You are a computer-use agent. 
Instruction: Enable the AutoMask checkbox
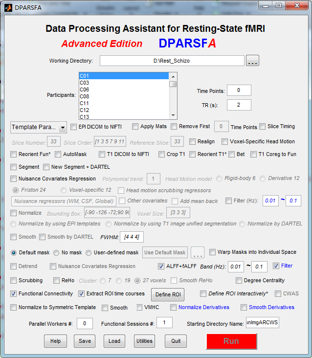point(58,155)
